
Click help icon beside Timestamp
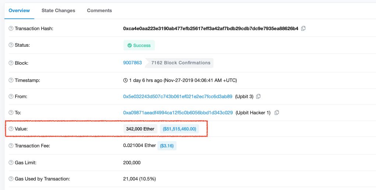click(11, 80)
